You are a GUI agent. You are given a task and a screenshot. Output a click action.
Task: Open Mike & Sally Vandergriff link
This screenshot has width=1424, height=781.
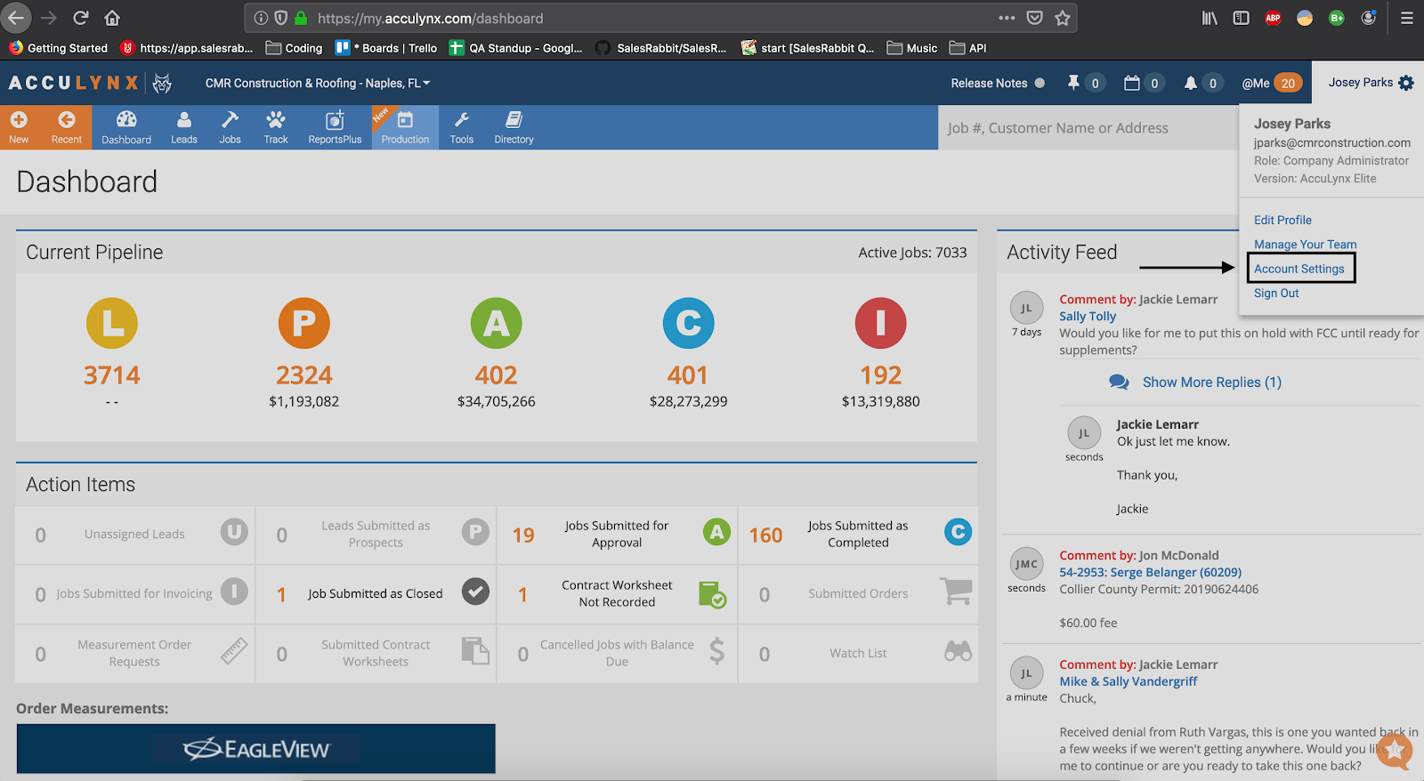pyautogui.click(x=1128, y=681)
